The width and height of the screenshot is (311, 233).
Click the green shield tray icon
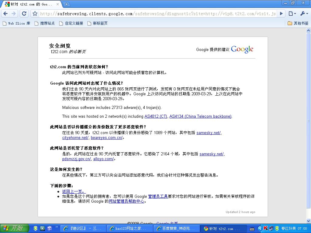coord(277,229)
